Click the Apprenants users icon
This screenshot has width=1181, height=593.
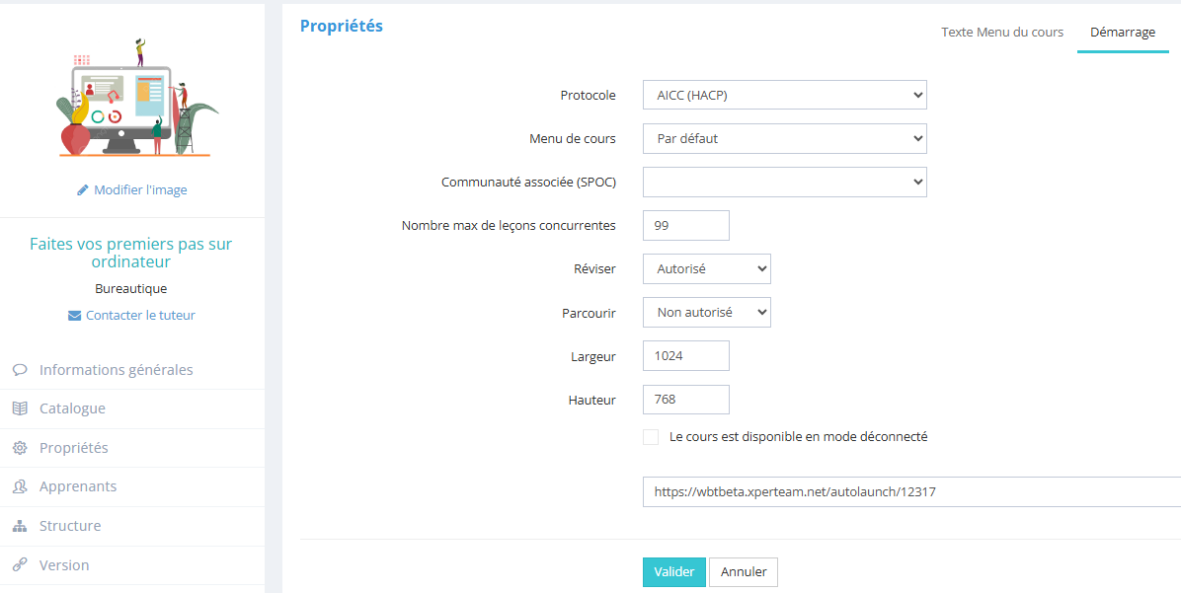pos(20,486)
